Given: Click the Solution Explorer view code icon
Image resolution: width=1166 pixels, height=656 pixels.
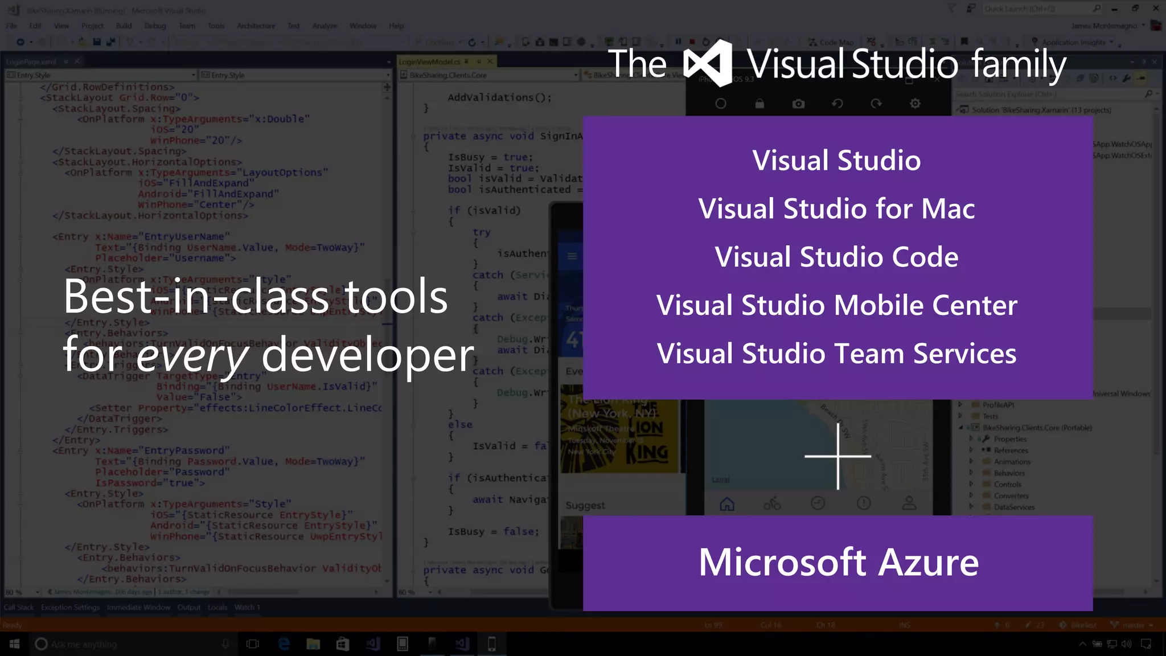Looking at the screenshot, I should 1113,78.
